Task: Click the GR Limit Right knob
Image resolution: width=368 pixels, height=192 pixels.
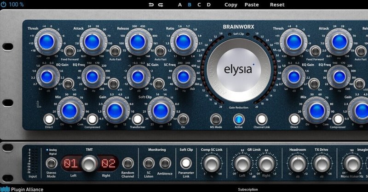Action: [266, 164]
